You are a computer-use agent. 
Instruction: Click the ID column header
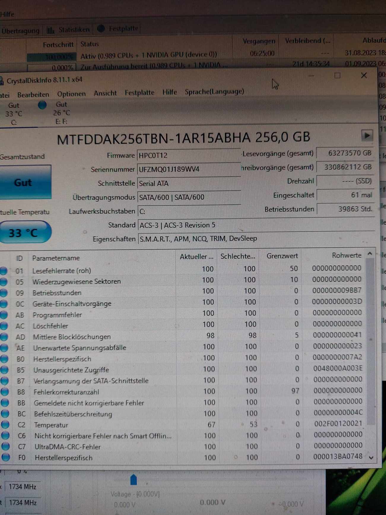pyautogui.click(x=20, y=258)
